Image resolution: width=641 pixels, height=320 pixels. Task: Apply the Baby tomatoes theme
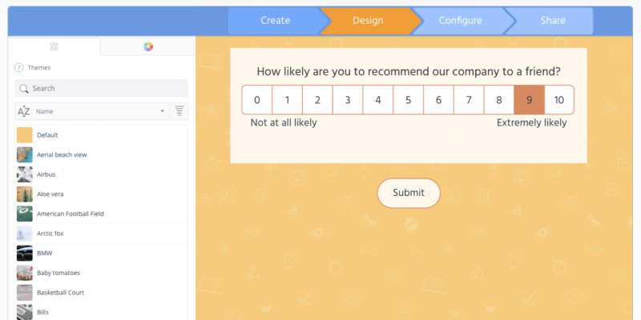pos(58,273)
